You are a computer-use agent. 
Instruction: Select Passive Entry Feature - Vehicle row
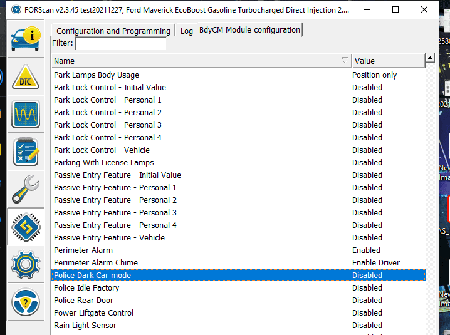click(x=238, y=238)
